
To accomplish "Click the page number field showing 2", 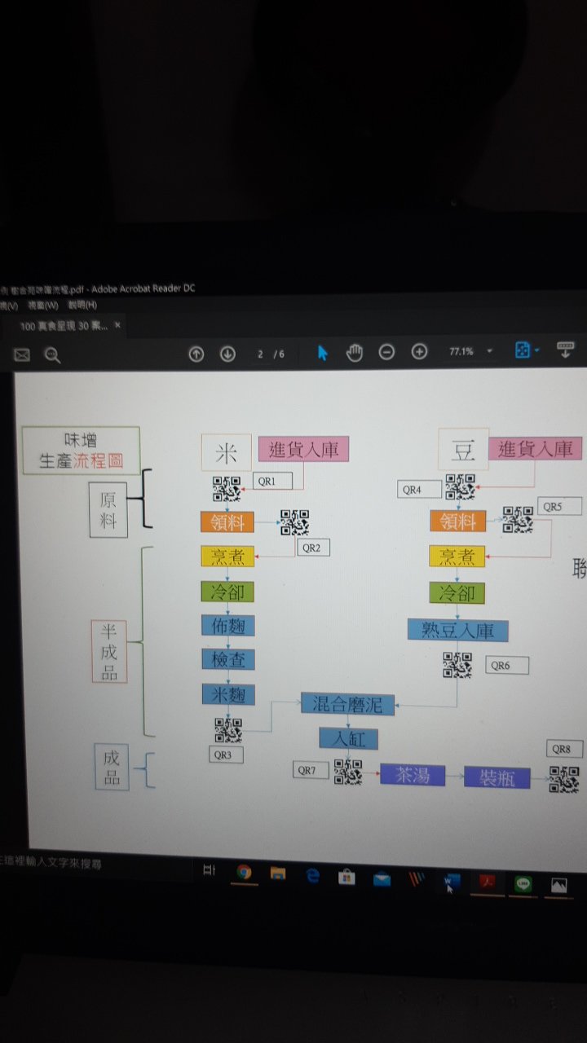I will pyautogui.click(x=261, y=354).
